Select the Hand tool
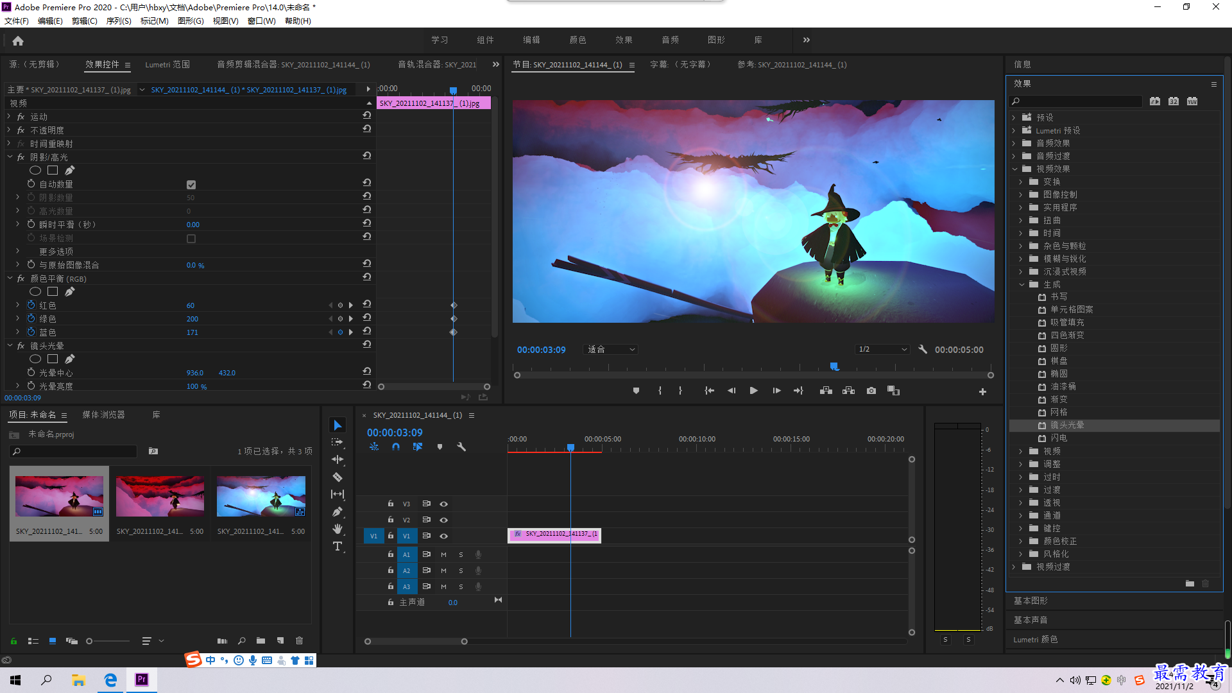Viewport: 1232px width, 693px height. tap(338, 529)
